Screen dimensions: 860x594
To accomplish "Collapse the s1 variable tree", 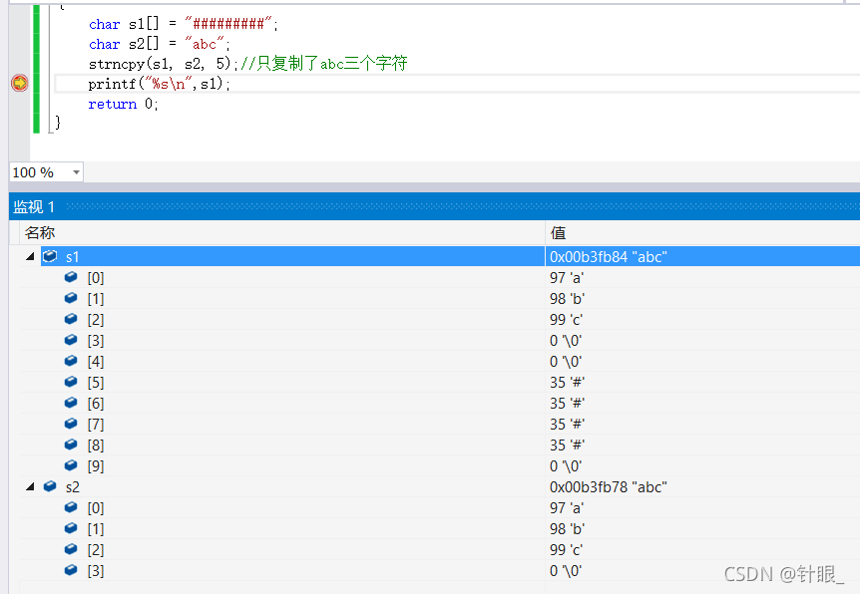I will tap(30, 256).
